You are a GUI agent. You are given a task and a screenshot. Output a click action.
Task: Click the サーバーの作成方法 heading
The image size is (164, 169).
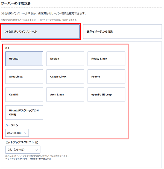click(x=16, y=3)
